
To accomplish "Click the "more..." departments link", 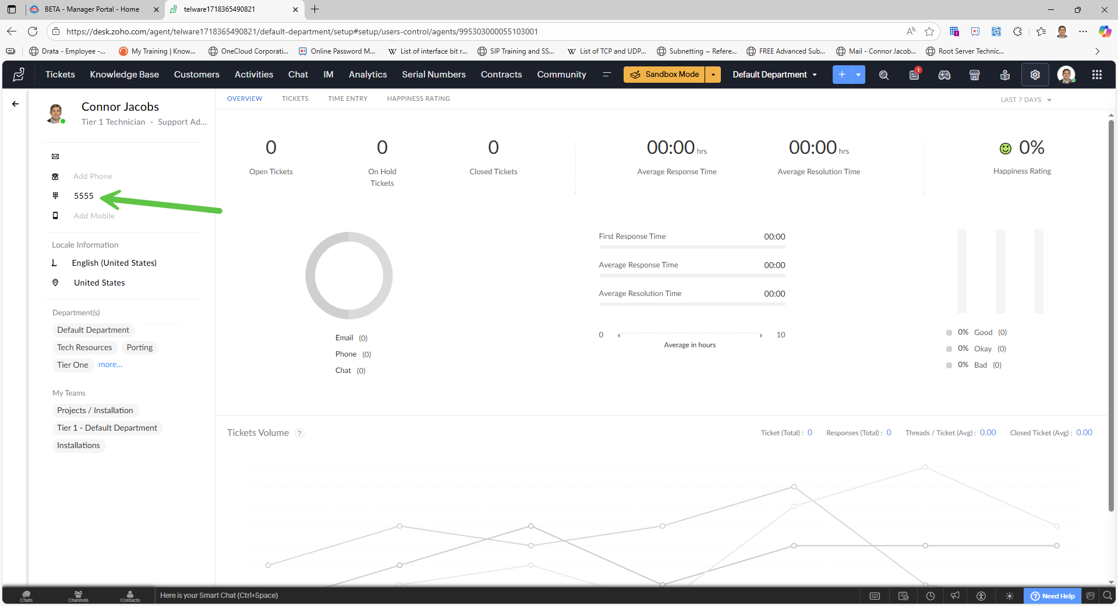I will (110, 365).
